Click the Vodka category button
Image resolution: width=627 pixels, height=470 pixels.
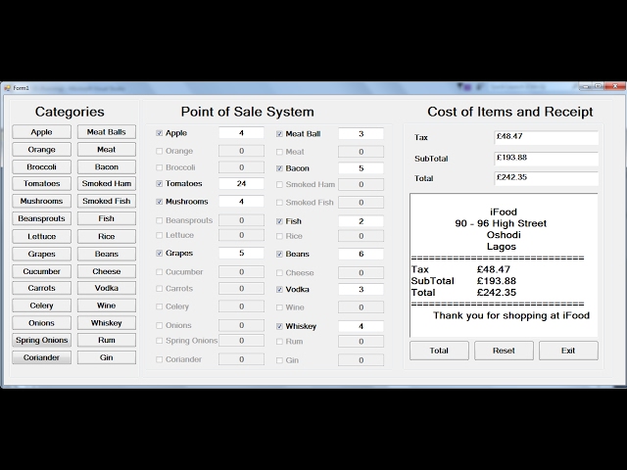click(x=107, y=288)
